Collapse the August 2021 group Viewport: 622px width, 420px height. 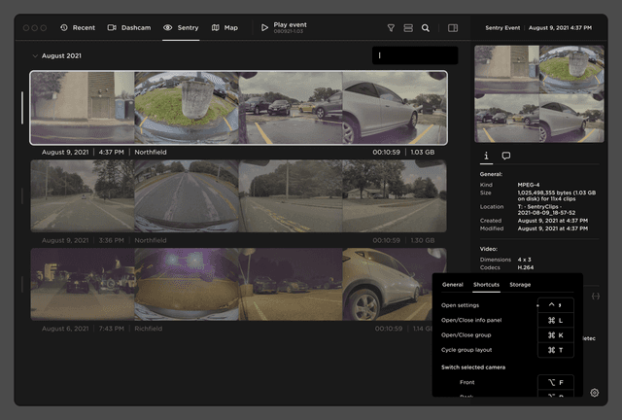[36, 56]
